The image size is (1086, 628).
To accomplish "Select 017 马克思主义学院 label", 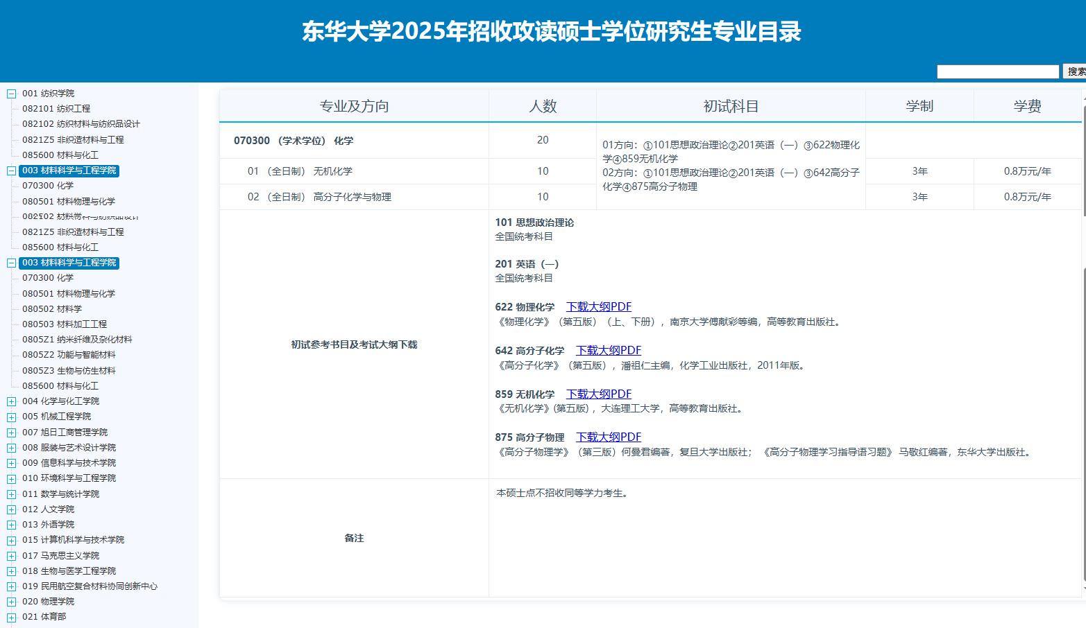I will 60,556.
